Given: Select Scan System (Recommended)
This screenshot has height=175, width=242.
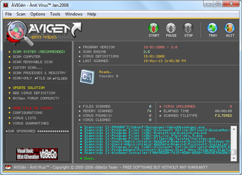Looking at the screenshot, I should pos(39,52).
